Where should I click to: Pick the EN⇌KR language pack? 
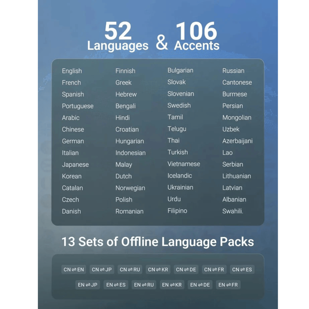pos(172,285)
